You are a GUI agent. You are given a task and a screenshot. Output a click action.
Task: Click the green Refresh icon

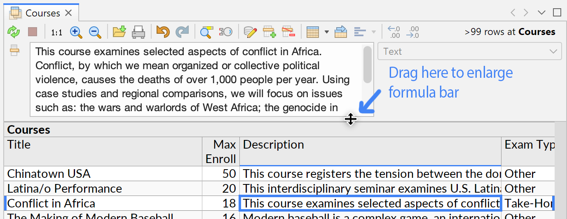coord(14,32)
